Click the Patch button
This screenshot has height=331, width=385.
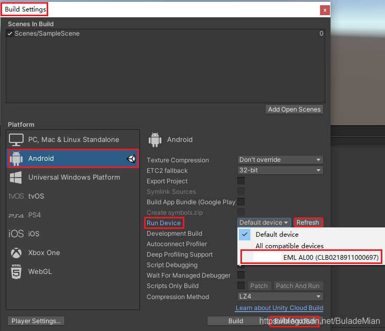[259, 286]
